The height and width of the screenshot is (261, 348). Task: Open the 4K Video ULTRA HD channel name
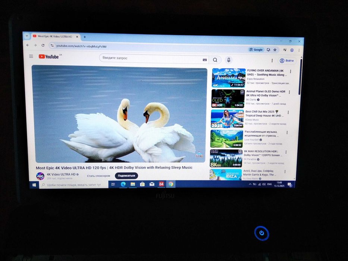pyautogui.click(x=61, y=174)
